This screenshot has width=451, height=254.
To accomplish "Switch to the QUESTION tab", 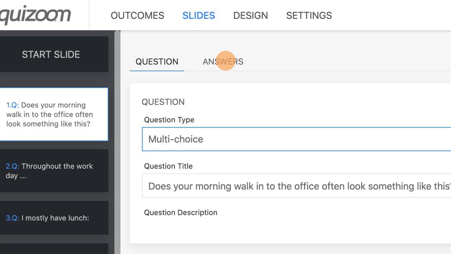I will click(157, 62).
